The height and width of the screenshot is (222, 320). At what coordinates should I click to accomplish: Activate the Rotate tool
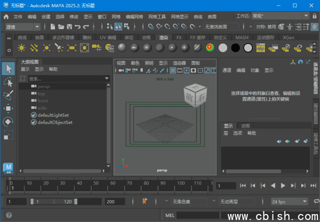tap(8, 122)
